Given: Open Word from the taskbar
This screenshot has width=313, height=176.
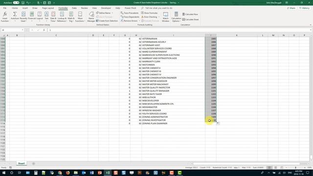Looking at the screenshot, I should [91, 173].
